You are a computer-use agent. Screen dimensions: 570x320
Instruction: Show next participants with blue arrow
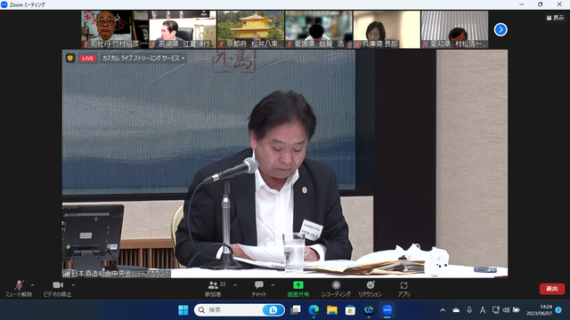(x=501, y=29)
